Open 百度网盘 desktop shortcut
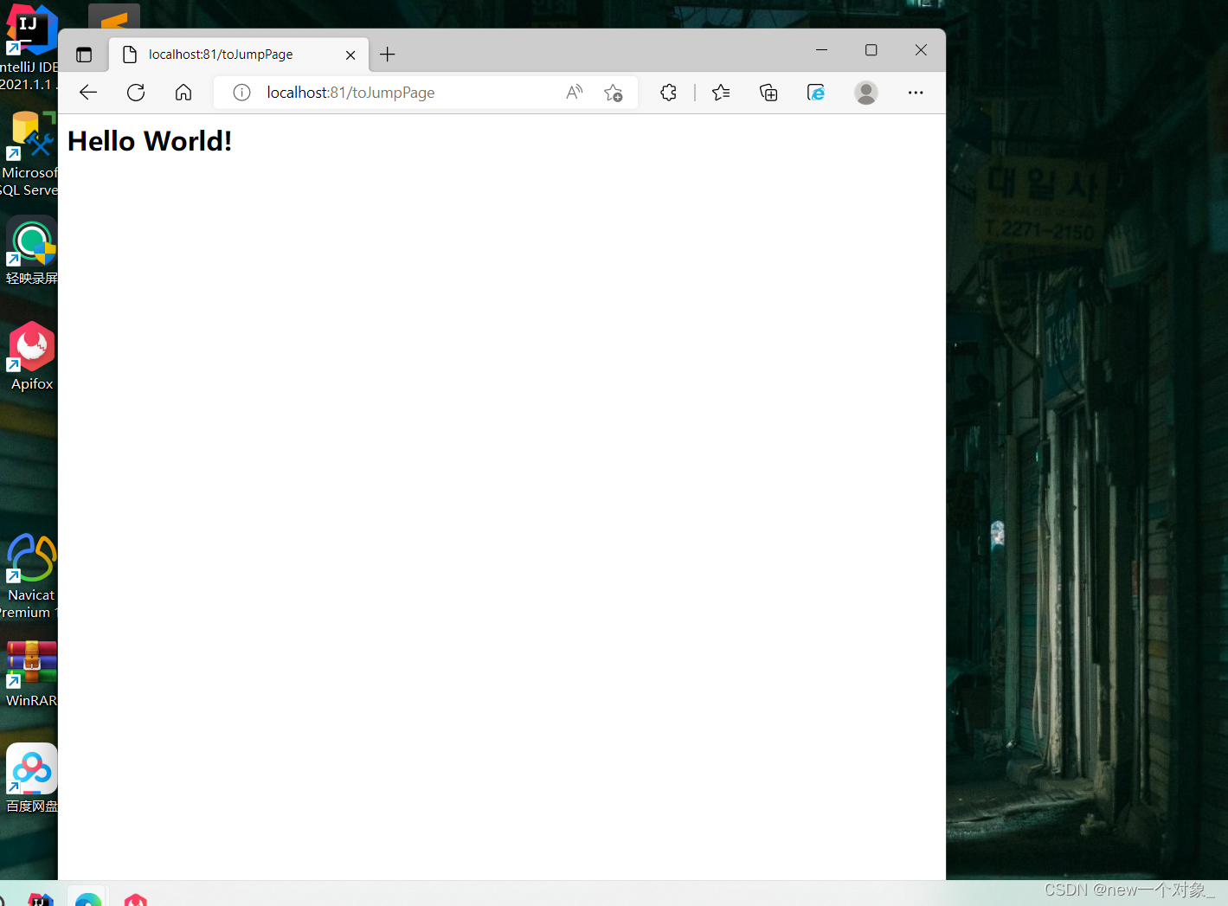Screen dimensions: 1228x906 (x=31, y=779)
